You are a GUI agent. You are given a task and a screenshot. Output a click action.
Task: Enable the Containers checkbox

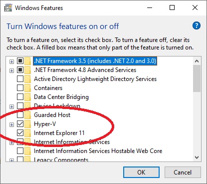20,88
